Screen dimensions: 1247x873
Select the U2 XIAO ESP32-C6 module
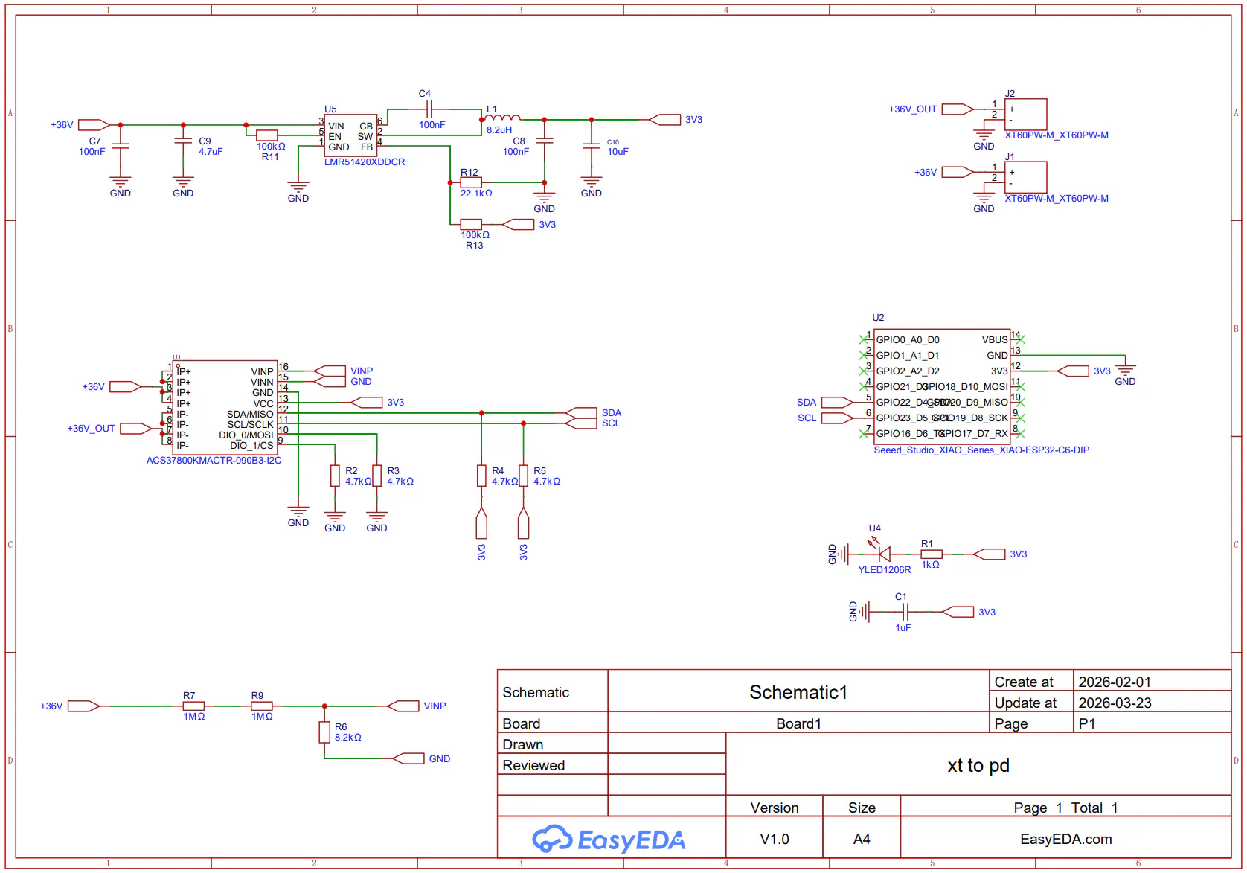[942, 386]
